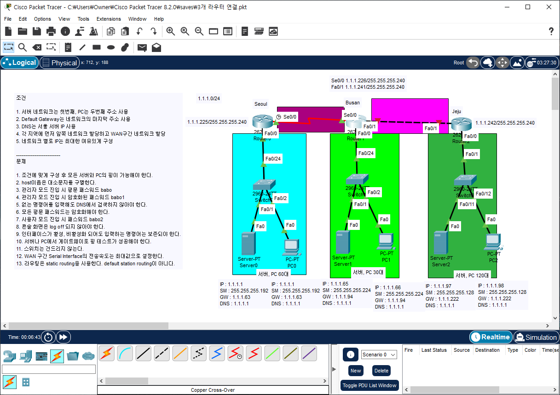
Task: Select the Add Simple PDU envelope
Action: pos(142,47)
